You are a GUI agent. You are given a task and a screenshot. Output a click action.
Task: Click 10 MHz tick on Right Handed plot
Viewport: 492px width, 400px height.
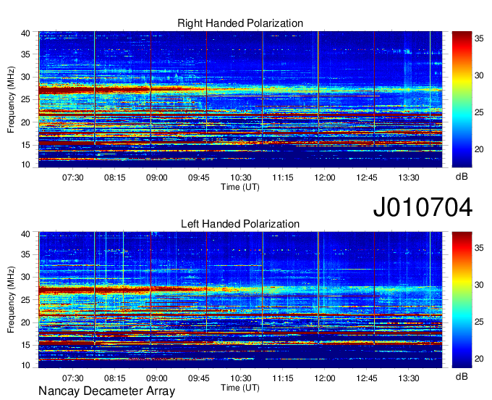(x=26, y=164)
